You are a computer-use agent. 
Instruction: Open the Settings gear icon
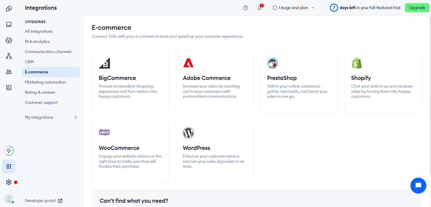point(9,182)
